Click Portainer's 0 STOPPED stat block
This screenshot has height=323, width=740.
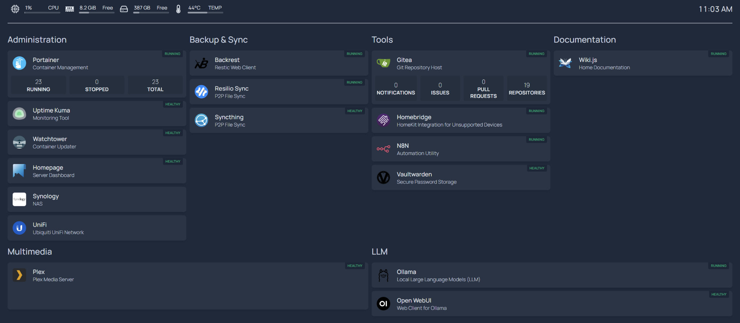97,85
